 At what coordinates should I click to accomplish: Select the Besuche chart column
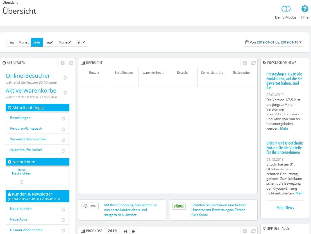[x=183, y=77]
